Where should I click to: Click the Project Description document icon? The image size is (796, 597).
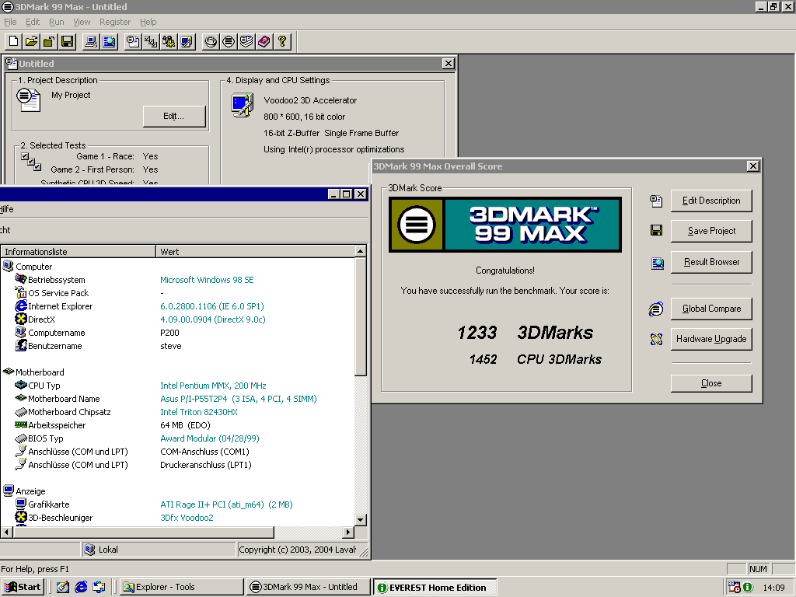pos(29,99)
